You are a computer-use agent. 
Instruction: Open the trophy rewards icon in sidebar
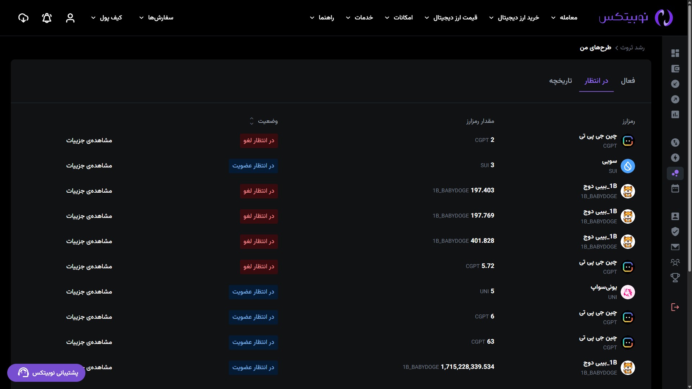675,277
